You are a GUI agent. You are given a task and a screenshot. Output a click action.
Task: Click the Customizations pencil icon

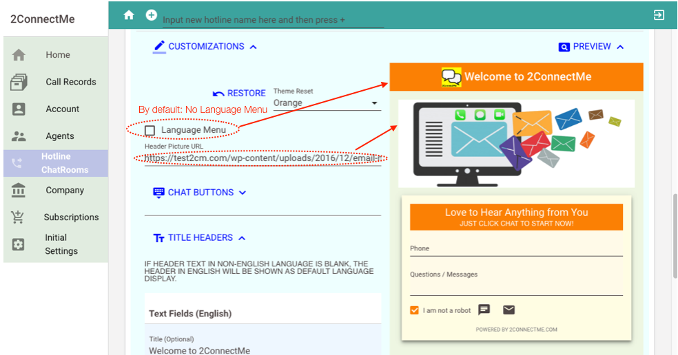click(x=159, y=47)
